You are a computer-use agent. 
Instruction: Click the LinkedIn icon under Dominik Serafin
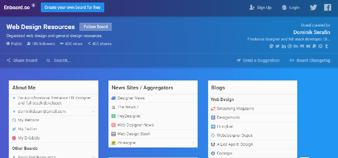coord(284,46)
